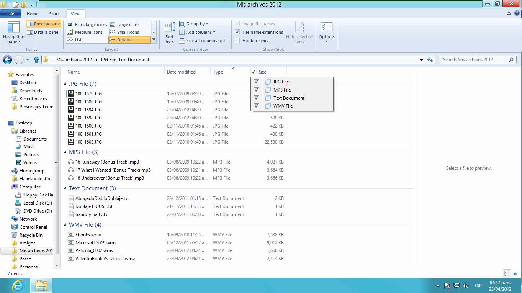
Task: Click the Help question mark icon
Action: [517, 13]
